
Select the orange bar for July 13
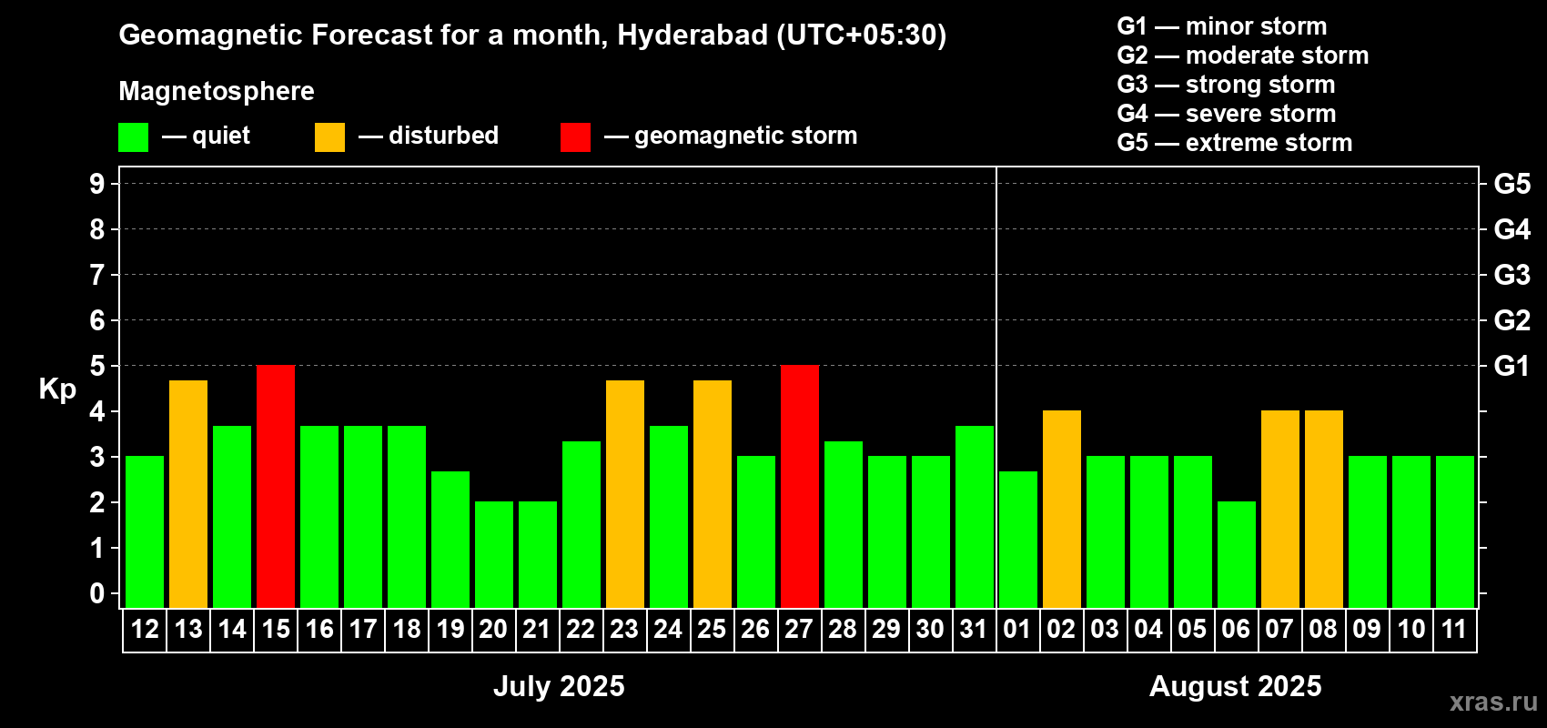point(188,494)
